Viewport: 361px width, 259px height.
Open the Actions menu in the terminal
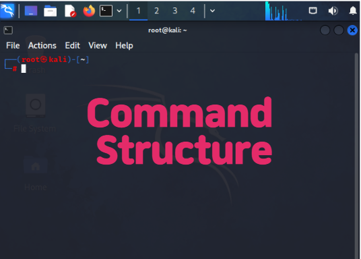tap(42, 45)
